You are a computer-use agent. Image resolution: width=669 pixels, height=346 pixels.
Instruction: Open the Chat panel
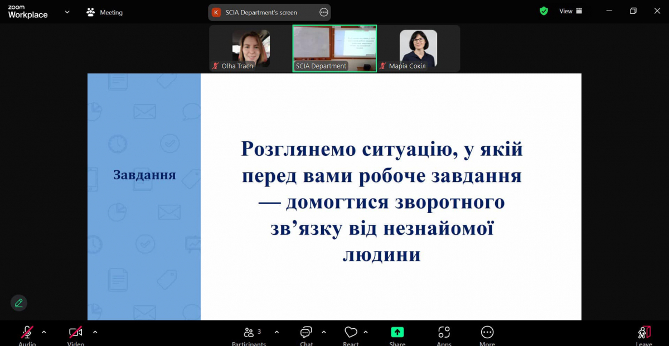[306, 334]
